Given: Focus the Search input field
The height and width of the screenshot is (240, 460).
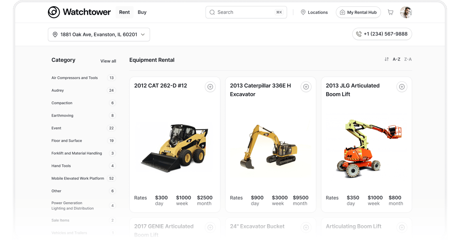Looking at the screenshot, I should (246, 12).
